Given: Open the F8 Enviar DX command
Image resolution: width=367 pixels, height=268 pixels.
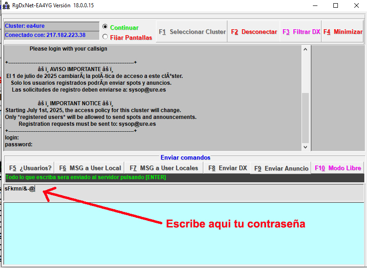Looking at the screenshot, I should [227, 168].
